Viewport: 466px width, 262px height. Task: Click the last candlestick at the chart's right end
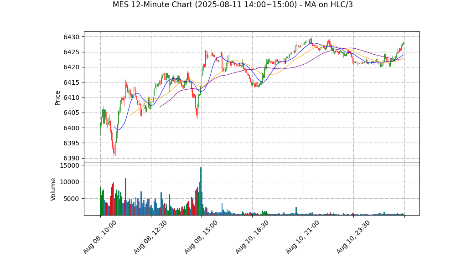click(404, 43)
